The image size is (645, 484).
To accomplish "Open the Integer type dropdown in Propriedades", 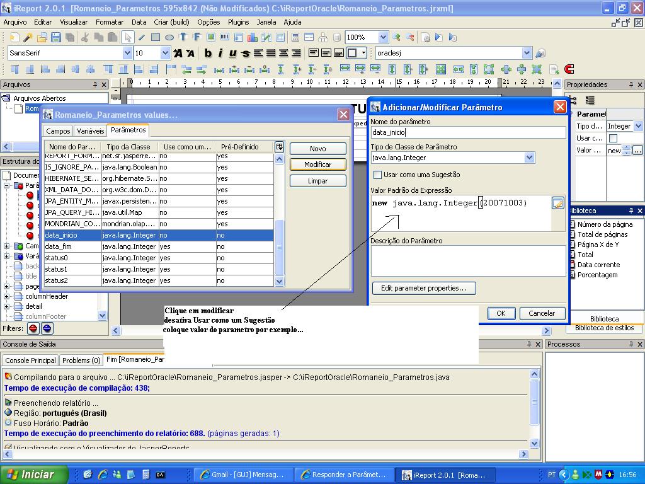I will (x=638, y=126).
